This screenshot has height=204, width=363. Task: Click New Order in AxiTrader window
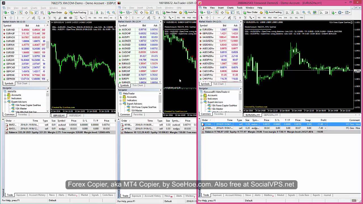[x=170, y=12]
